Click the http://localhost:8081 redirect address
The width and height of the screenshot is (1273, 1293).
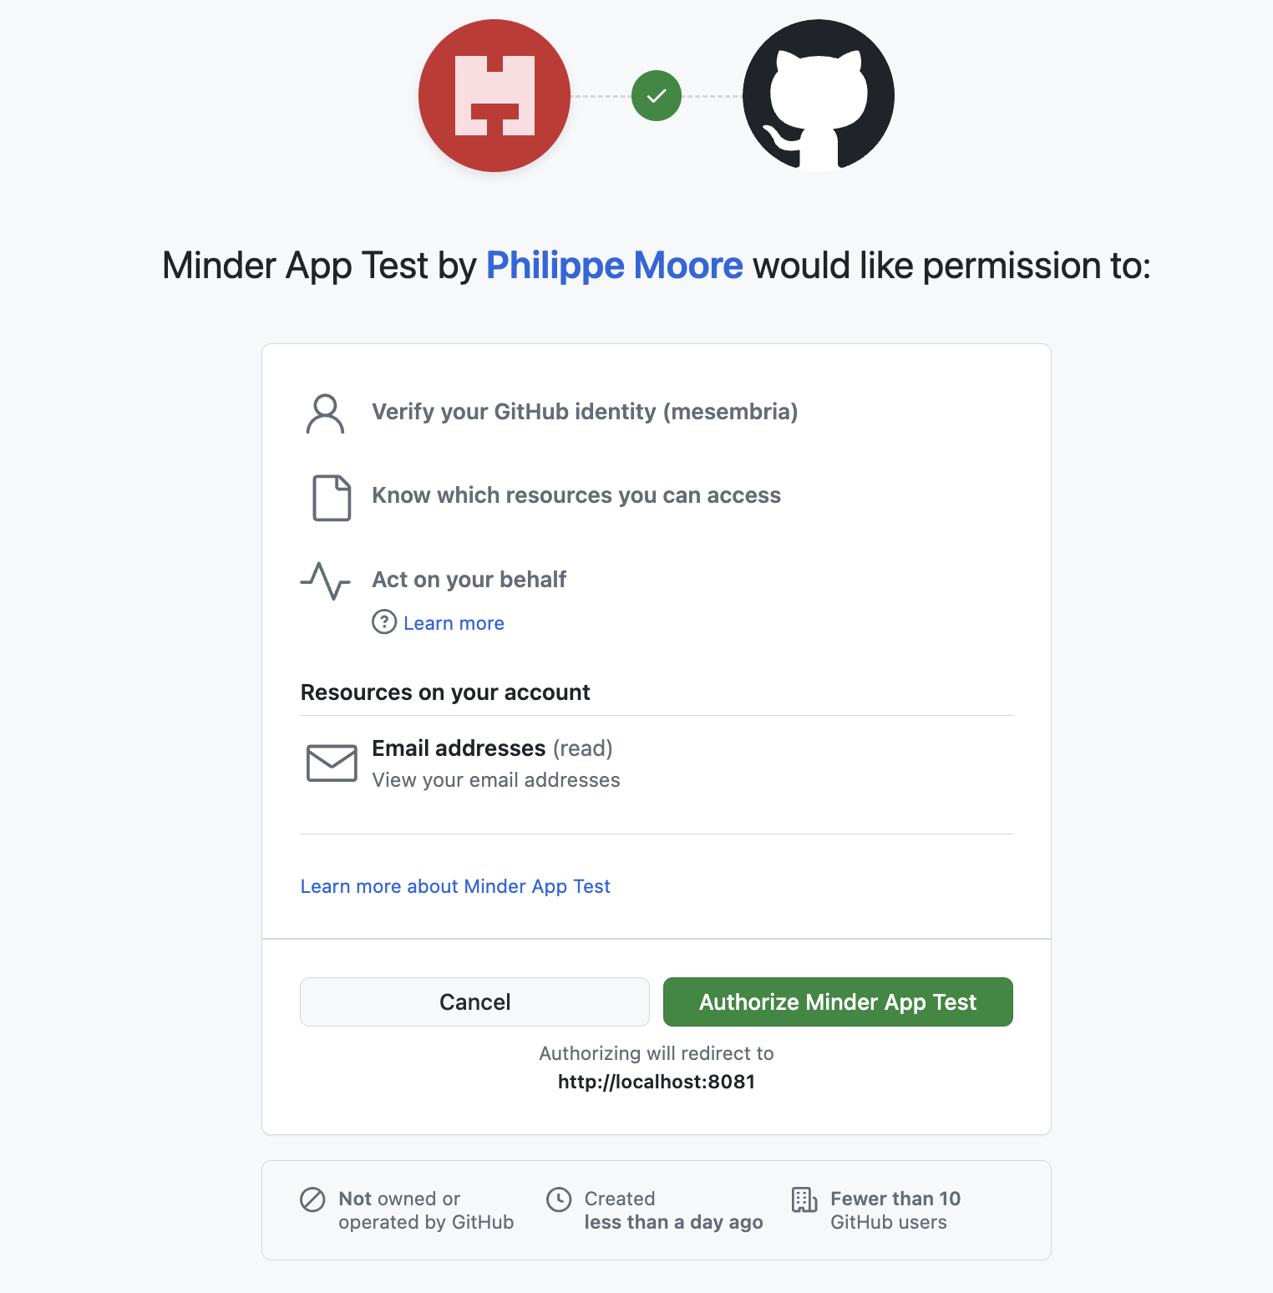(656, 1081)
